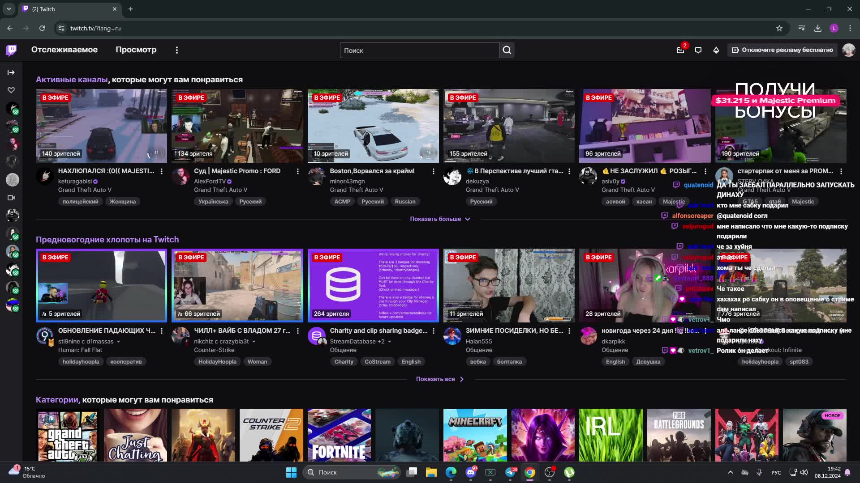Viewport: 860px width, 483px height.
Task: Click 'Отключите рекламу бесплатно' button
Action: pos(783,50)
